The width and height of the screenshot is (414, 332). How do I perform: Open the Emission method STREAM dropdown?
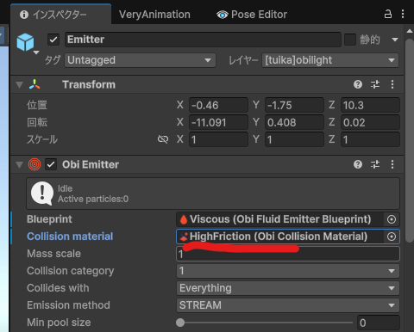click(288, 305)
